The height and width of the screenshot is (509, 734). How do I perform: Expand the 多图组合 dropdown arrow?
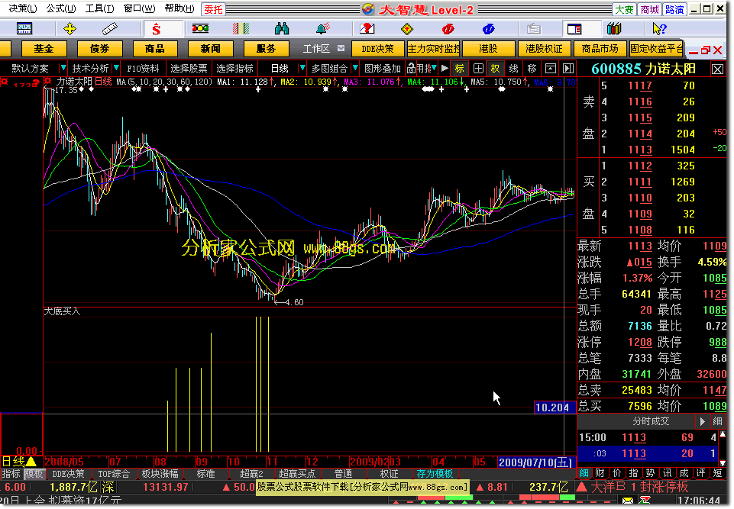(x=355, y=69)
